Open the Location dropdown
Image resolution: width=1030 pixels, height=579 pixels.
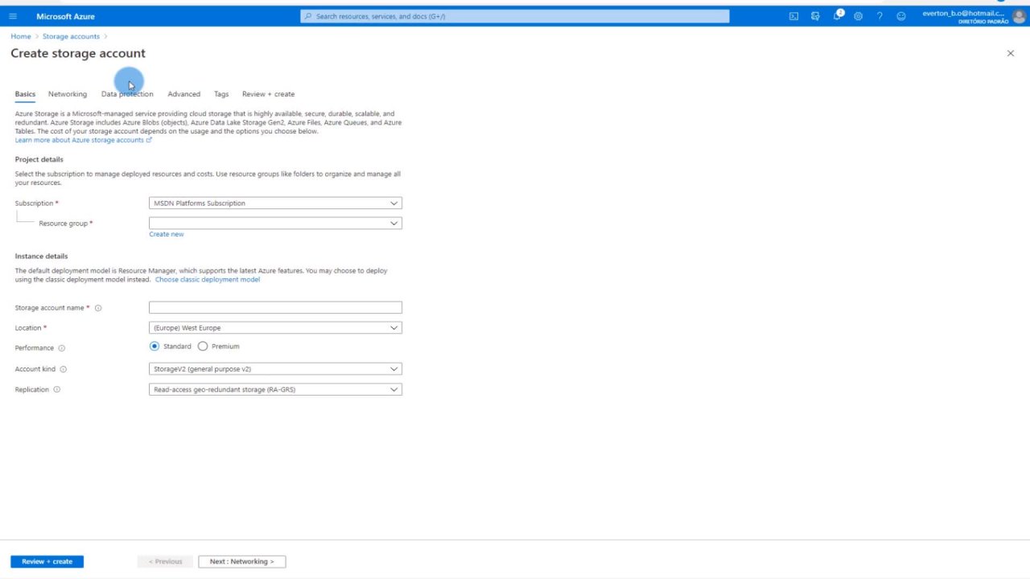[x=275, y=328]
